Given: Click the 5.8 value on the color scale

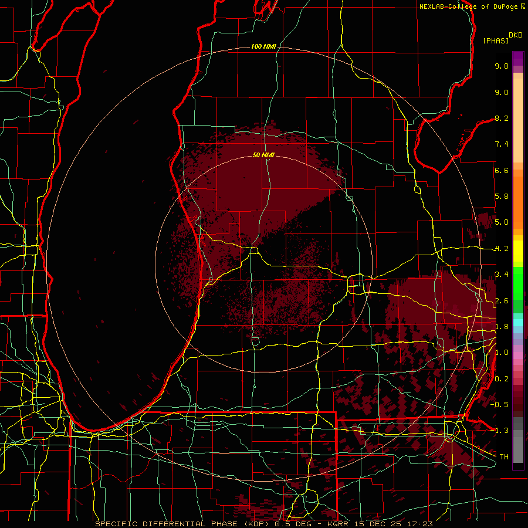Looking at the screenshot, I should [502, 197].
